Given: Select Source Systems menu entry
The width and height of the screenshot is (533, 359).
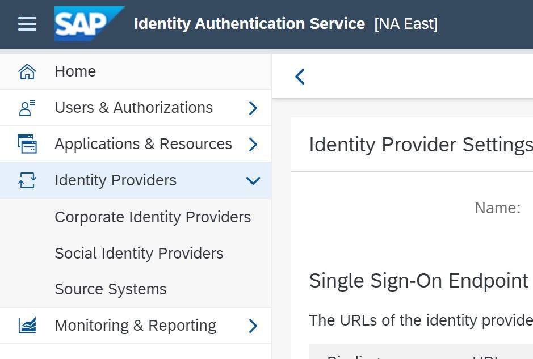Looking at the screenshot, I should coord(111,289).
